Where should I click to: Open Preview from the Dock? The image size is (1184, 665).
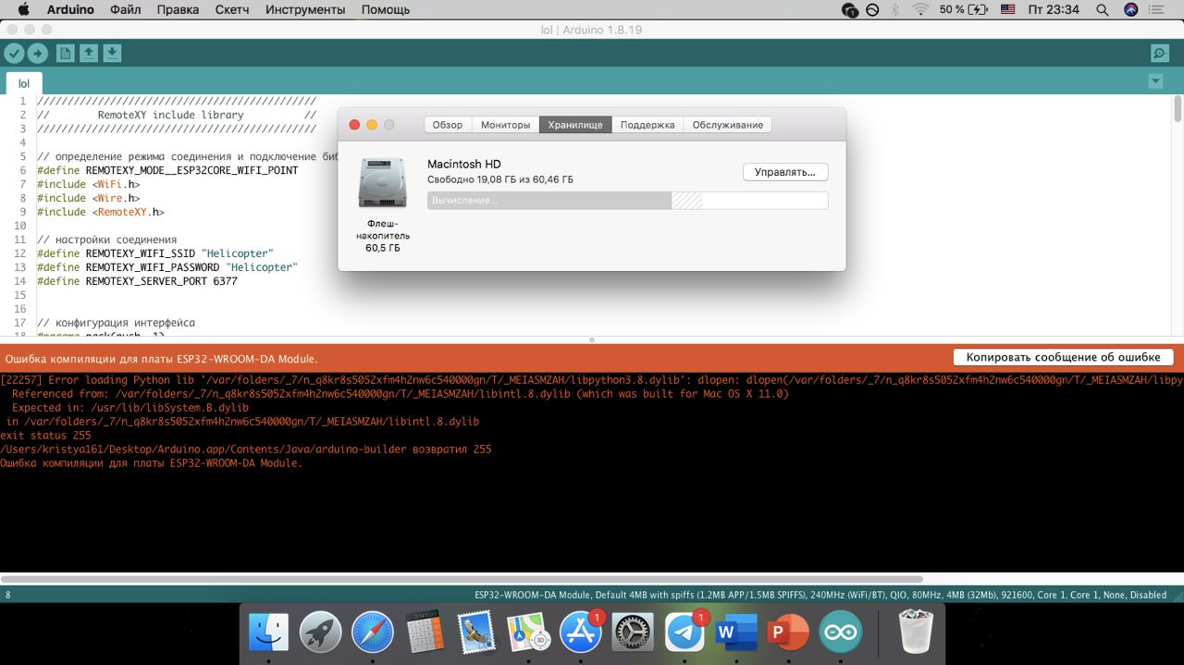pos(476,634)
